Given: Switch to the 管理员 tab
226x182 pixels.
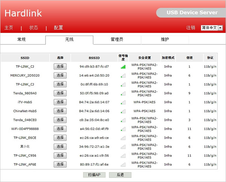Looking at the screenshot, I should tap(117, 39).
